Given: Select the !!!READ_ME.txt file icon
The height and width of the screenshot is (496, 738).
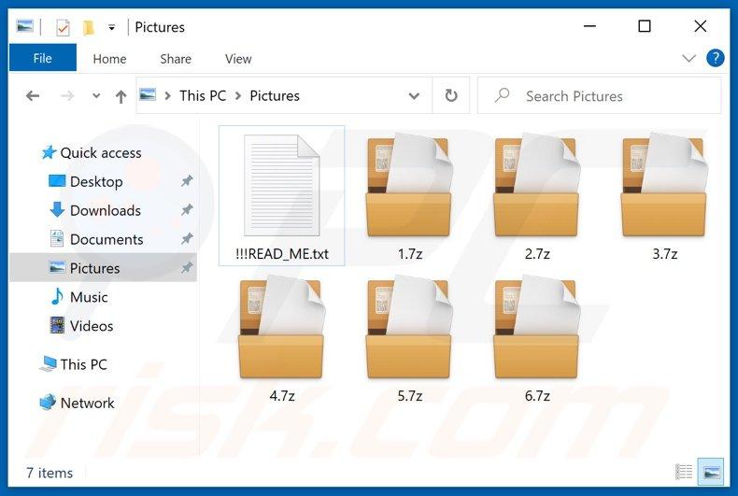Looking at the screenshot, I should click(x=281, y=185).
